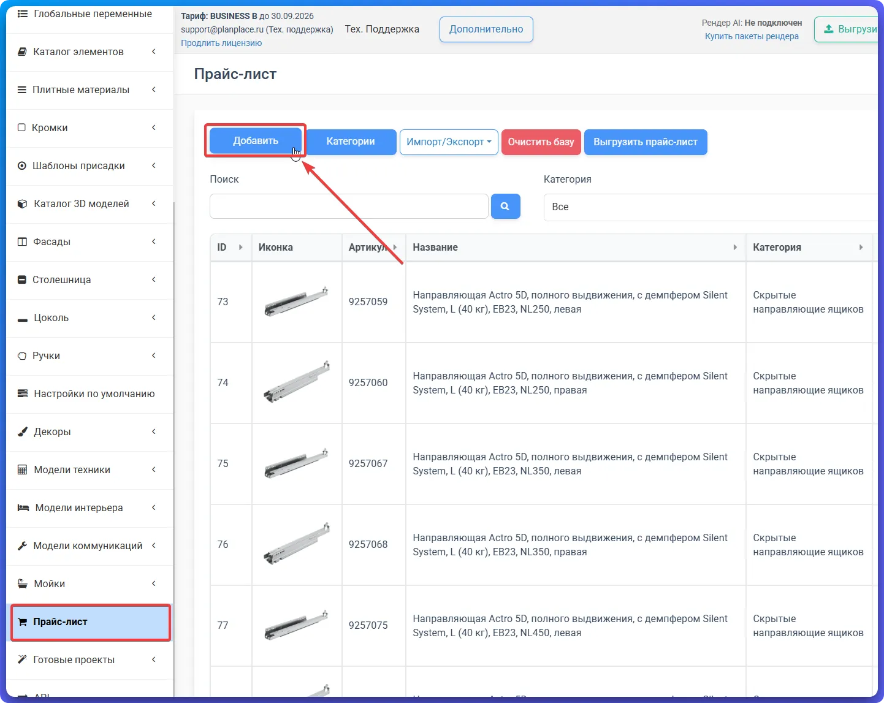Click the thumbnail for item 9257068
Screen dimensions: 884x703
[x=297, y=544]
